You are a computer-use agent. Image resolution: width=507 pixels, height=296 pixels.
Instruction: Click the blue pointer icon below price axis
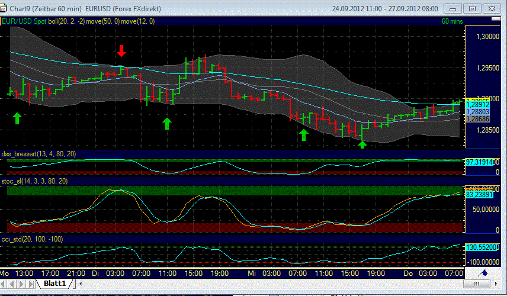click(484, 273)
